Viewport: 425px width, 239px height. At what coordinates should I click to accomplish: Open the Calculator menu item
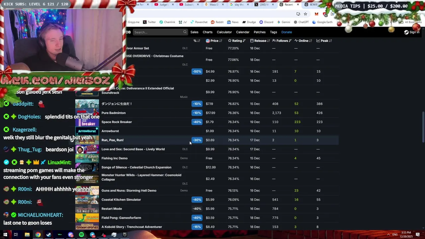[224, 32]
